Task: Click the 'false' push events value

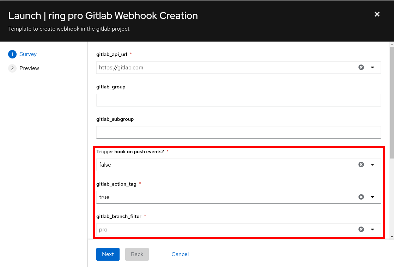Action: coord(105,164)
